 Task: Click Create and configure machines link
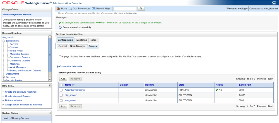click(x=21, y=92)
